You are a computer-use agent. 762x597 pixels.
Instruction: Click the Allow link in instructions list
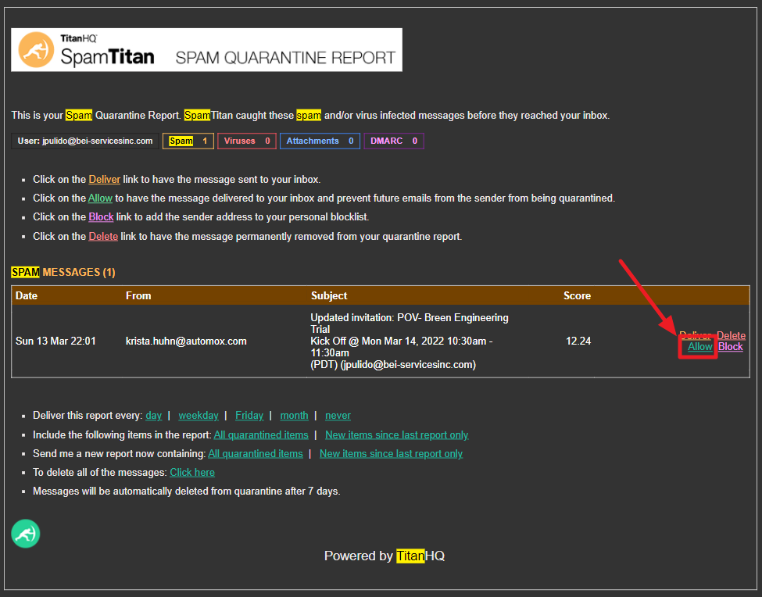[x=100, y=198]
